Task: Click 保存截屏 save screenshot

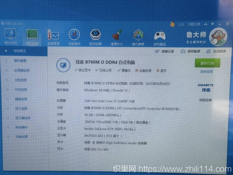Action: coord(190,51)
